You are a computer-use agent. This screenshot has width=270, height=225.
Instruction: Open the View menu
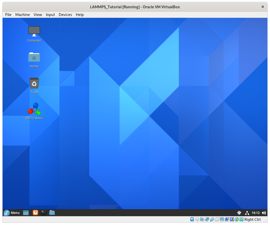tap(38, 15)
